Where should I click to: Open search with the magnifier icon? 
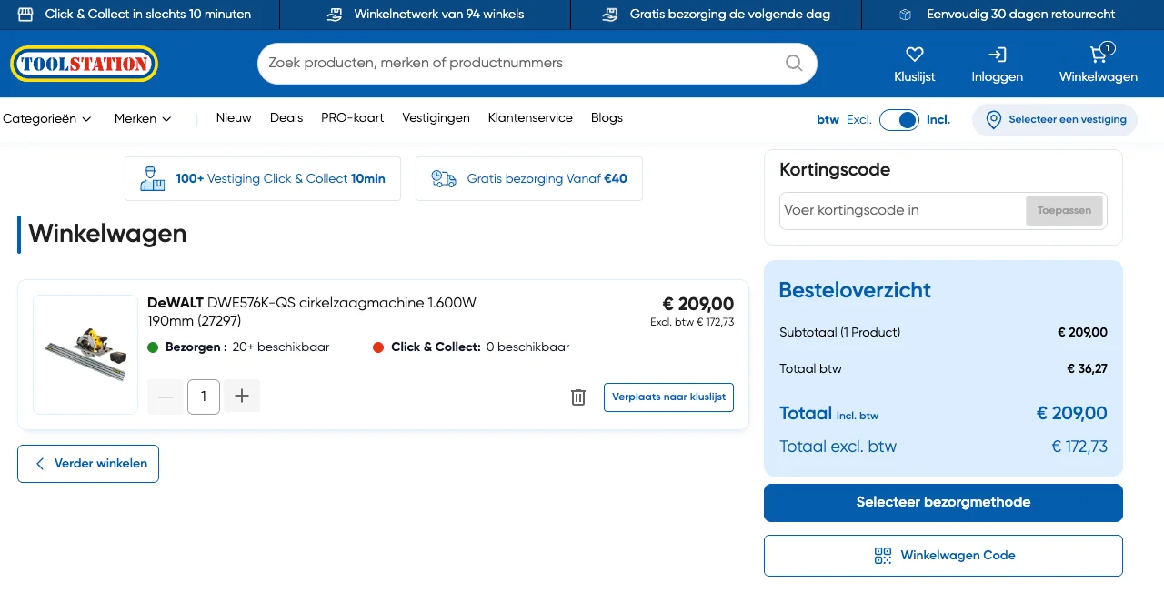[x=793, y=63]
